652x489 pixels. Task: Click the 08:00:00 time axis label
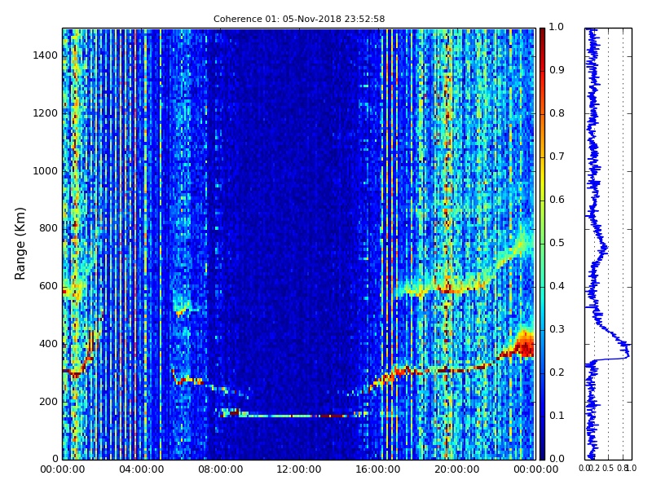(220, 469)
